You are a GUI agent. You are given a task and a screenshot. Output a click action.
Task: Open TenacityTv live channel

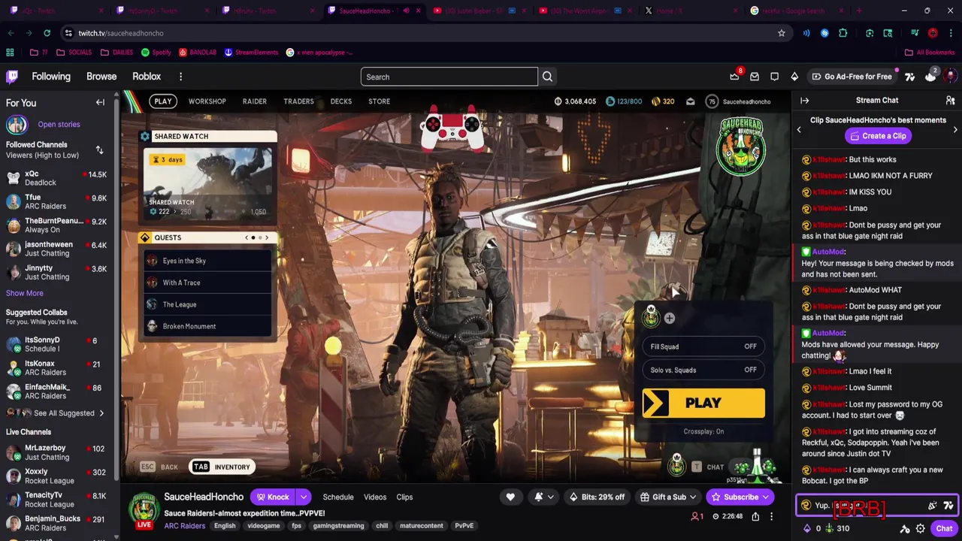(x=56, y=500)
